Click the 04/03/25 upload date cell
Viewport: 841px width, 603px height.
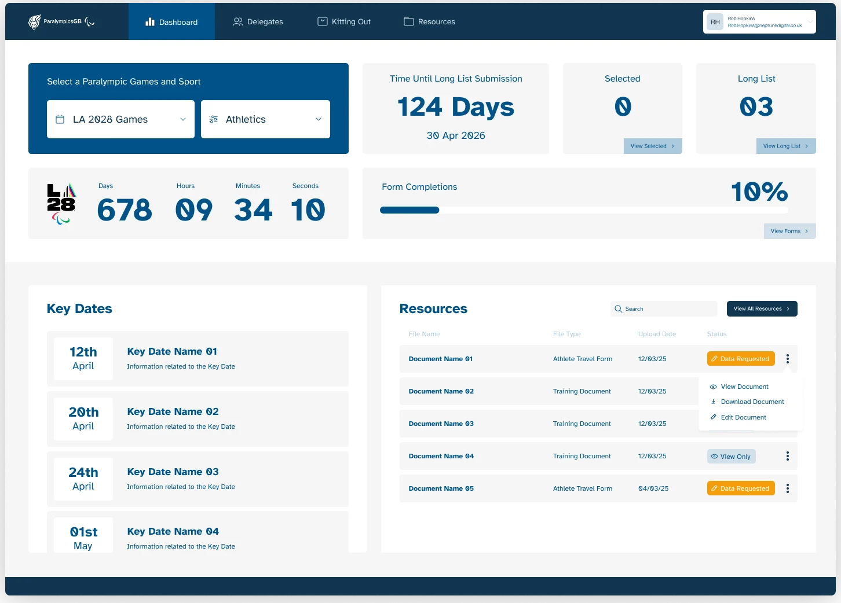653,488
